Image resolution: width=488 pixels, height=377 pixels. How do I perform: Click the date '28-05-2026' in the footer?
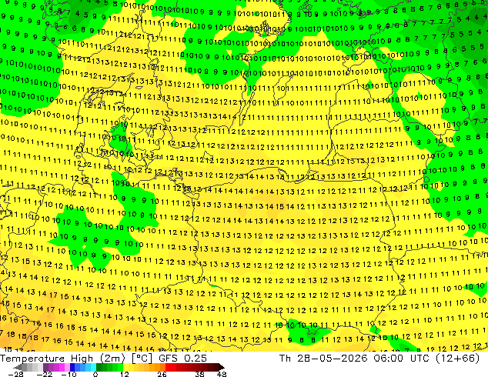[x=333, y=359]
